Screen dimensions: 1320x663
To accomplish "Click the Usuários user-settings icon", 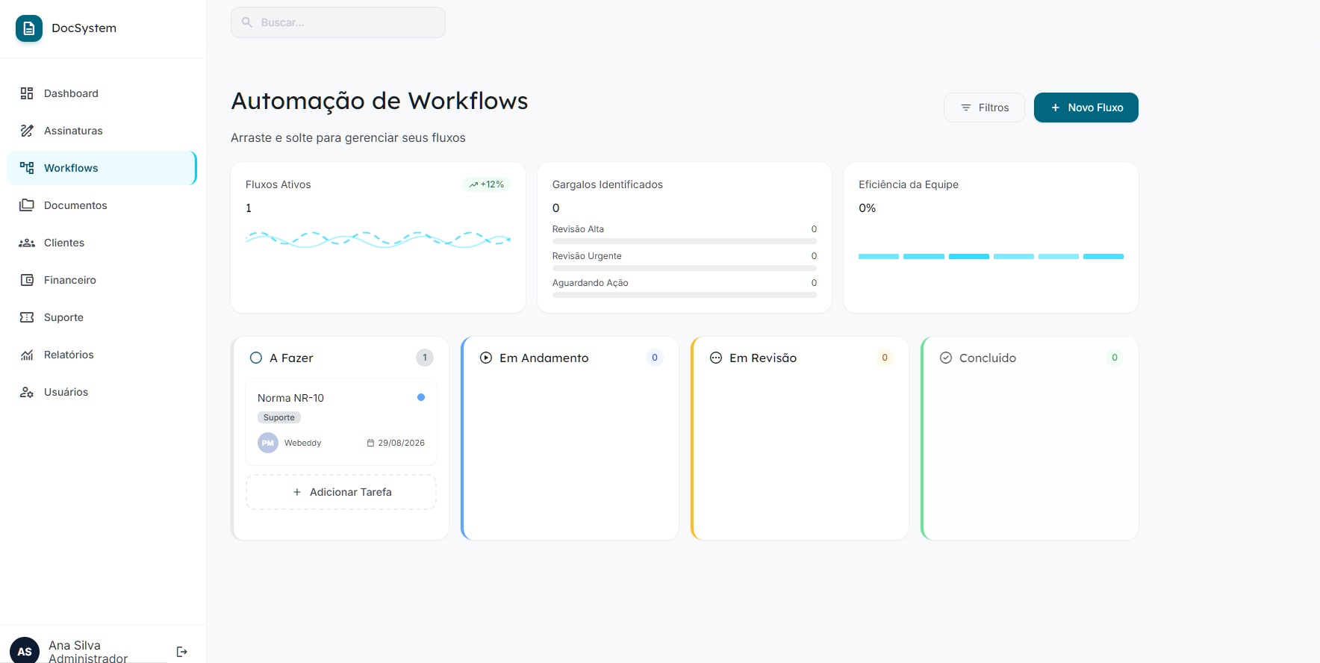I will 27,392.
